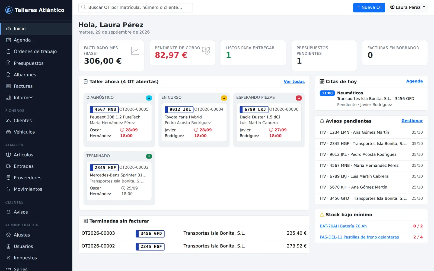Open PAS-DEL-11 Pastillas de freno delanteras link
This screenshot has height=271, width=434.
[x=359, y=237]
